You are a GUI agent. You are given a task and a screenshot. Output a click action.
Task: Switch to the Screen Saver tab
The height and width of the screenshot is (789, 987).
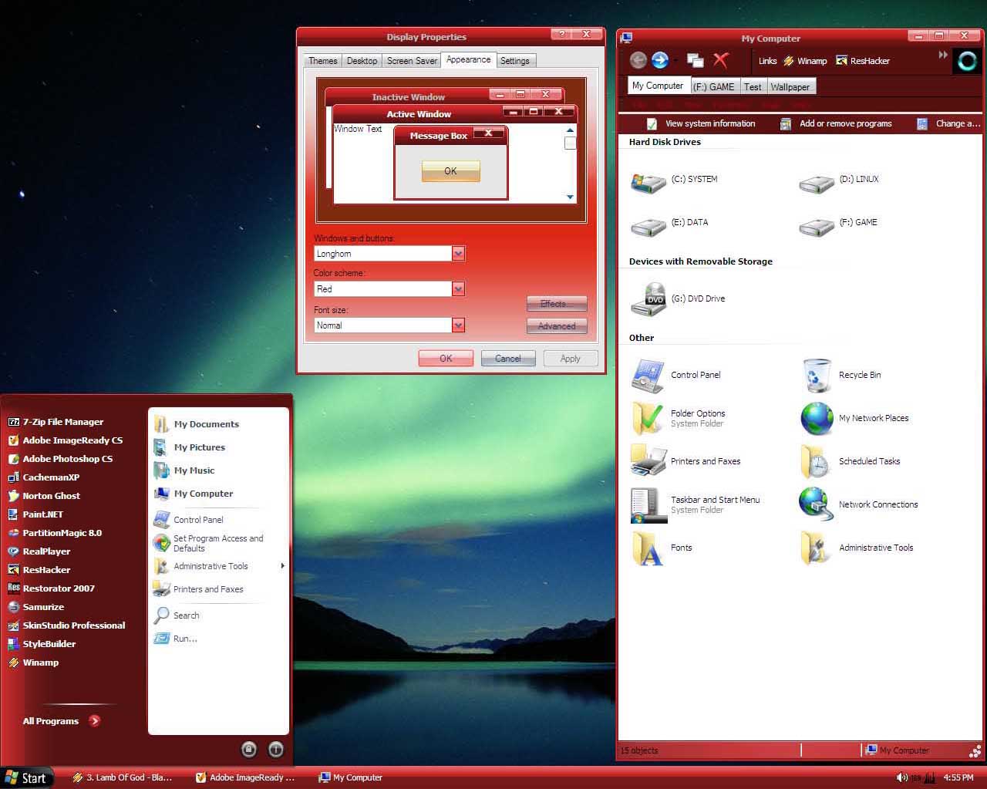coord(412,61)
